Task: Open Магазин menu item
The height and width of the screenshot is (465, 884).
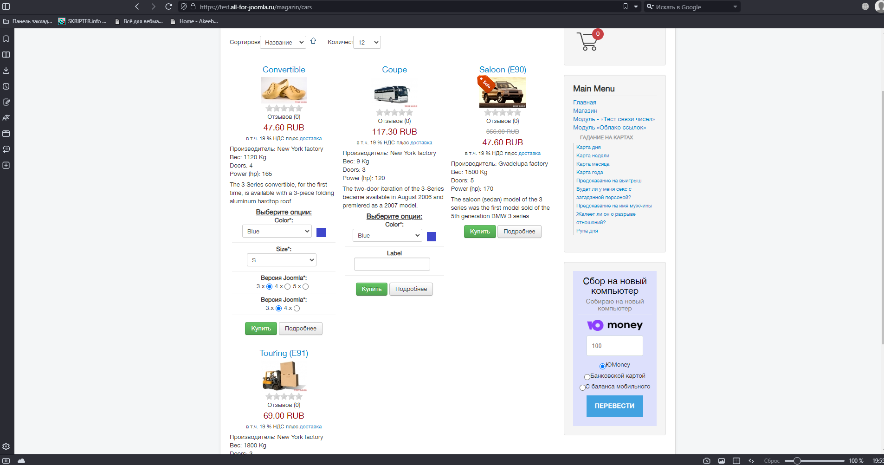Action: 585,111
